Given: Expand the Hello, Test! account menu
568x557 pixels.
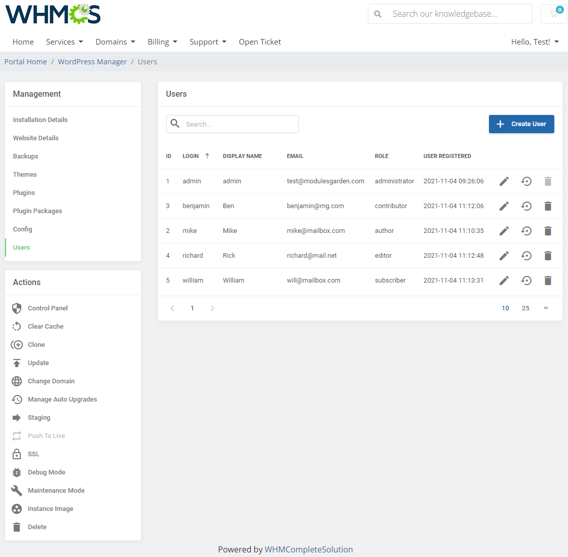Looking at the screenshot, I should pyautogui.click(x=535, y=42).
